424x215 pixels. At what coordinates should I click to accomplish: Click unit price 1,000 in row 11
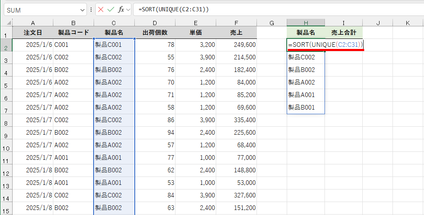196,158
